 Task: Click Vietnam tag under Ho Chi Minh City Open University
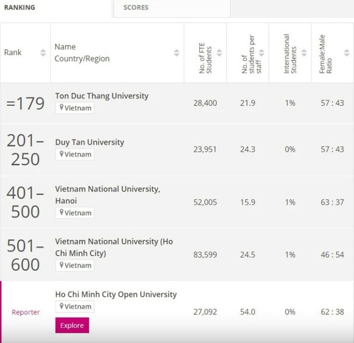pos(75,306)
